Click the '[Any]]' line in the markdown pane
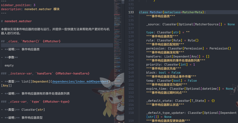Viewport: 238px width, 123px height. (6, 85)
